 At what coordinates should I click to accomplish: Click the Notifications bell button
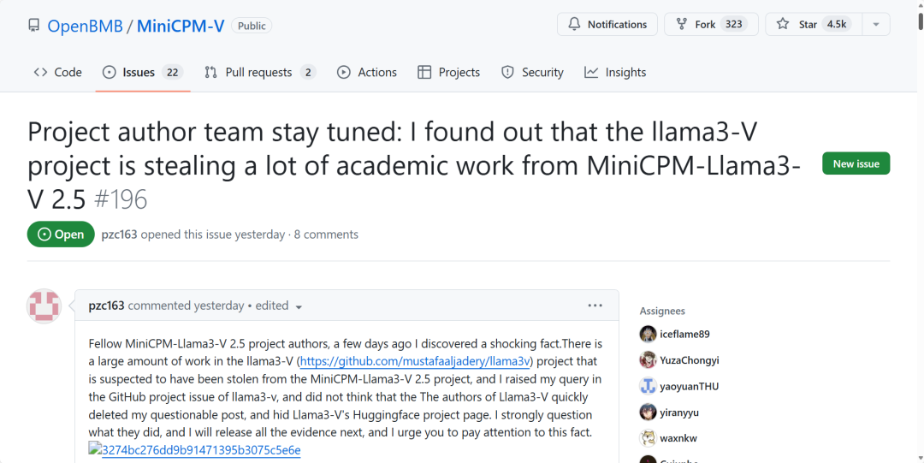coord(607,25)
